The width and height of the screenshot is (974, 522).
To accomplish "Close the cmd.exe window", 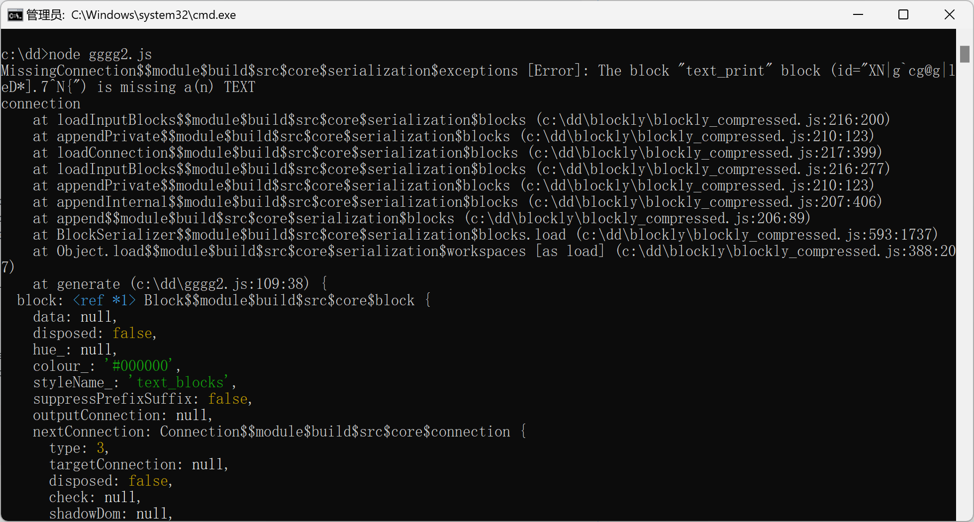I will 950,14.
